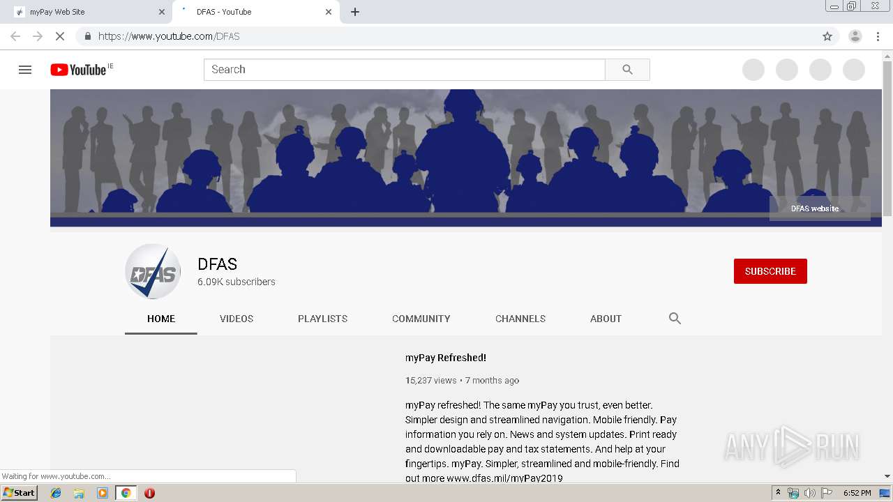Open the VIDEOS channel tab
Viewport: 893px width, 502px height.
pyautogui.click(x=237, y=319)
